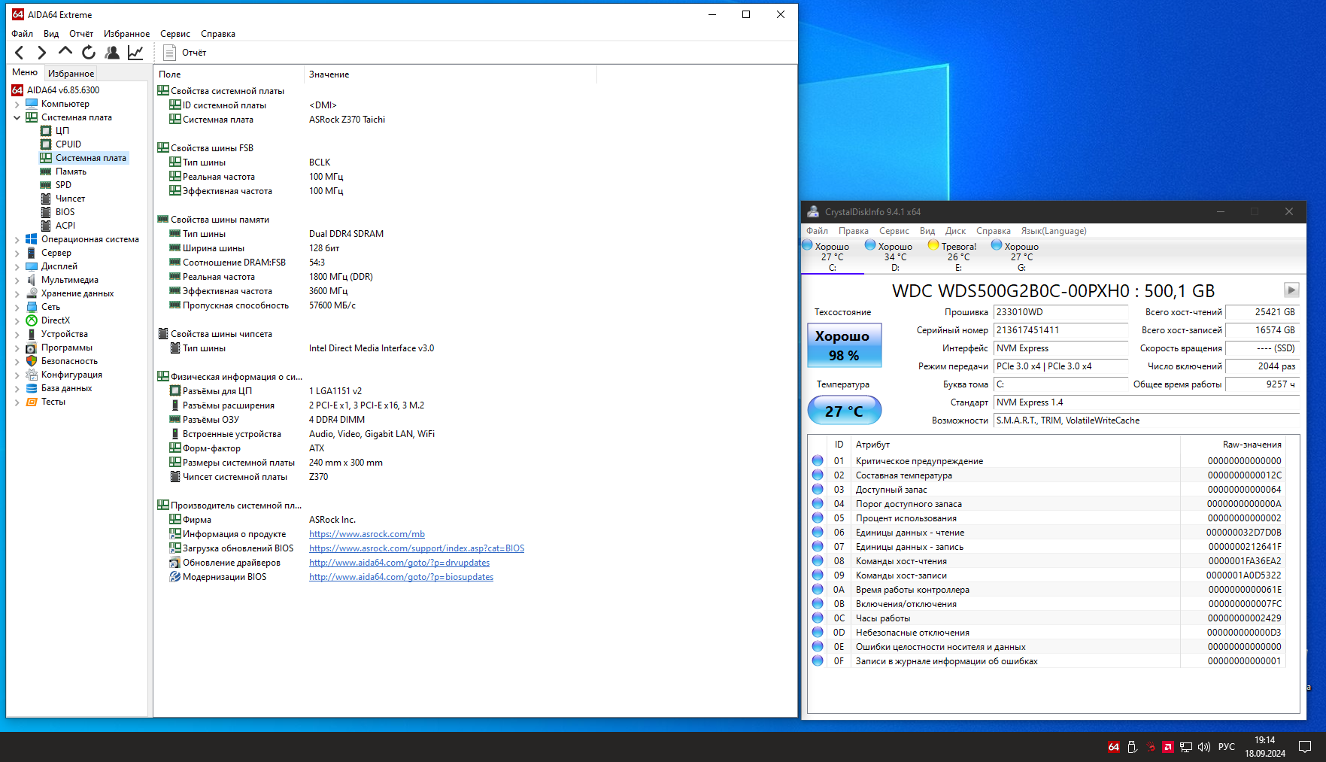Select drive G: in CrystalDiskInfo
The height and width of the screenshot is (762, 1326).
point(1021,257)
